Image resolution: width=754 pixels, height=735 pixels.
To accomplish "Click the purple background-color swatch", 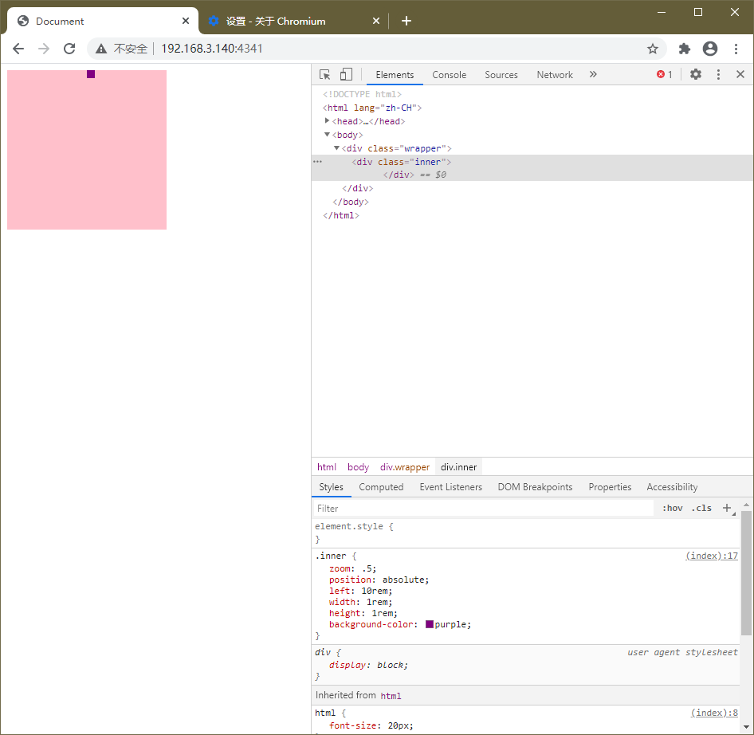I will tap(430, 624).
